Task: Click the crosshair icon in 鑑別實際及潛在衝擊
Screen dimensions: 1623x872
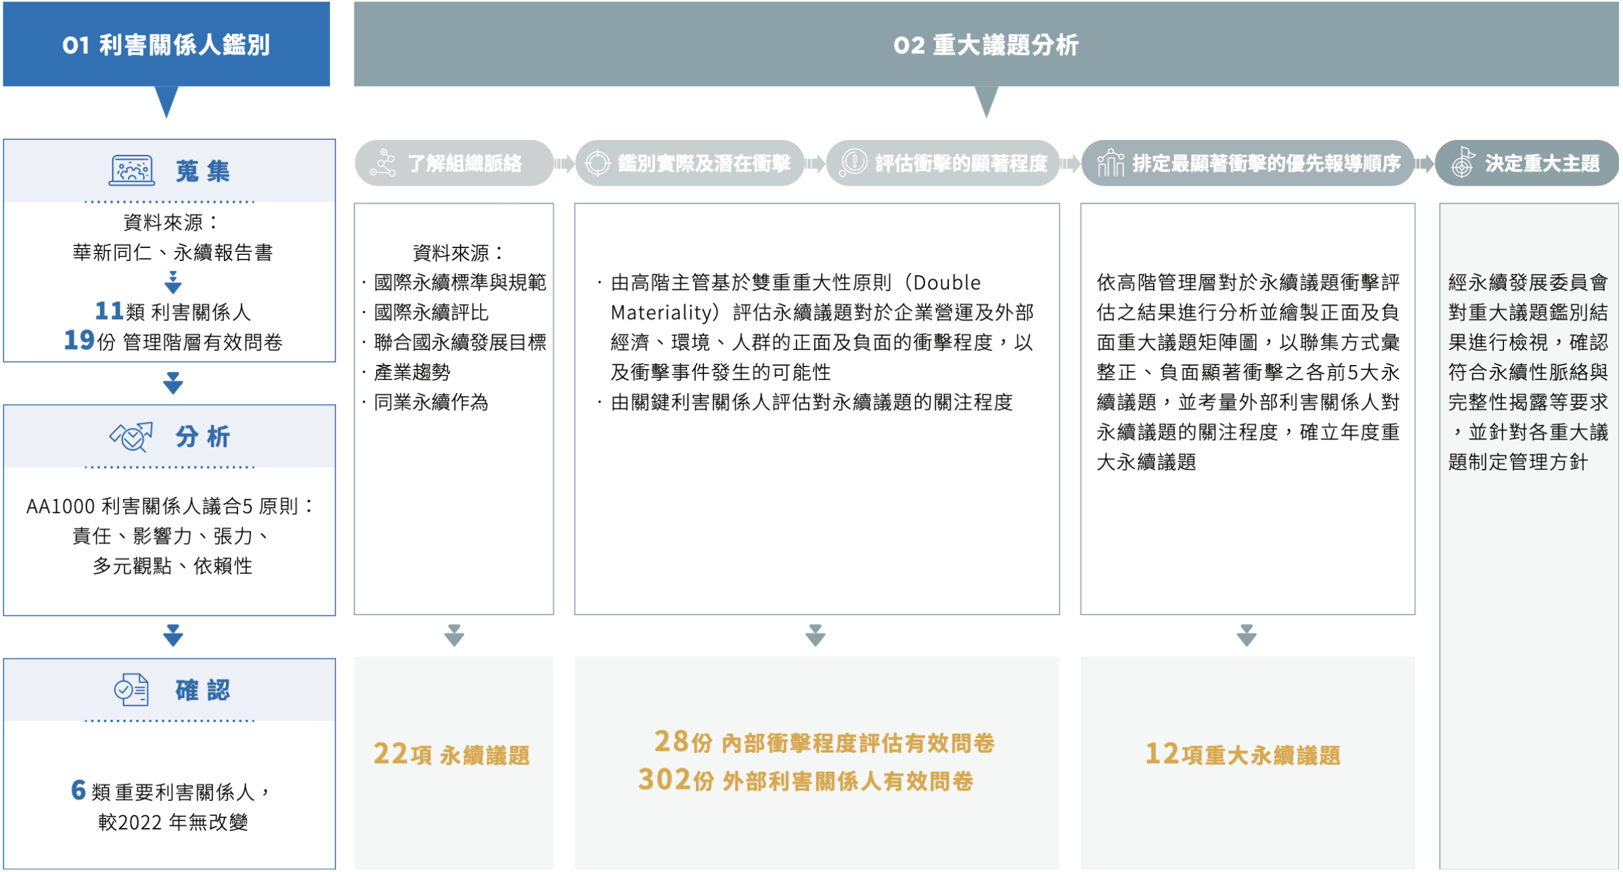Action: coord(598,163)
